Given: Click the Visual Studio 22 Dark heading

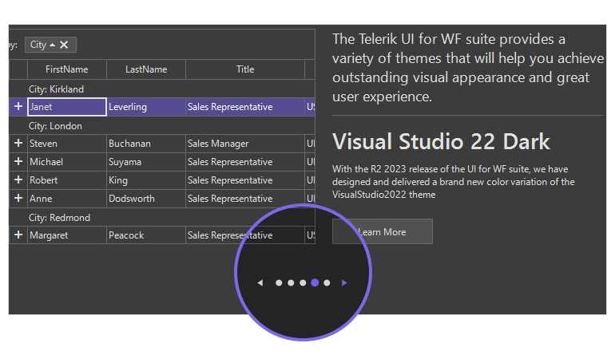Looking at the screenshot, I should pyautogui.click(x=441, y=141).
